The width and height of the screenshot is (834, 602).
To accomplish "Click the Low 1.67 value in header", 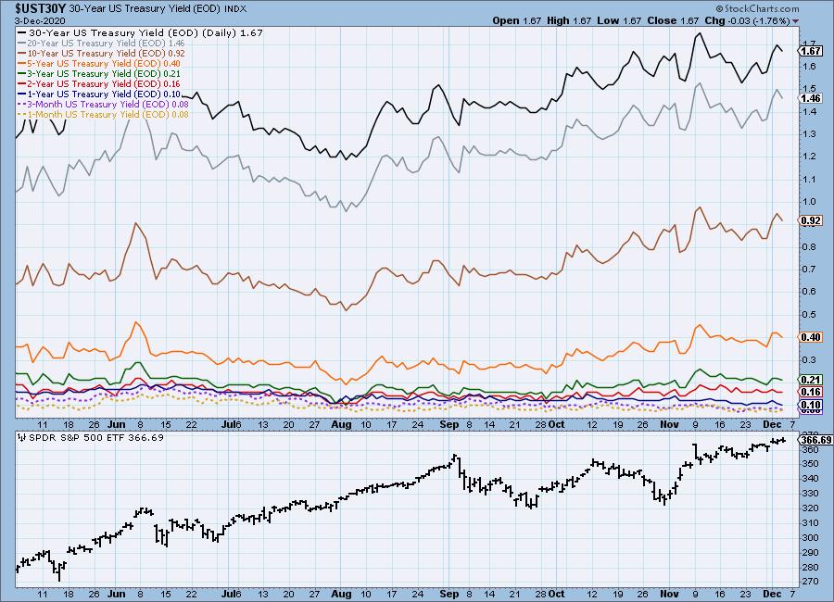I will tap(619, 20).
